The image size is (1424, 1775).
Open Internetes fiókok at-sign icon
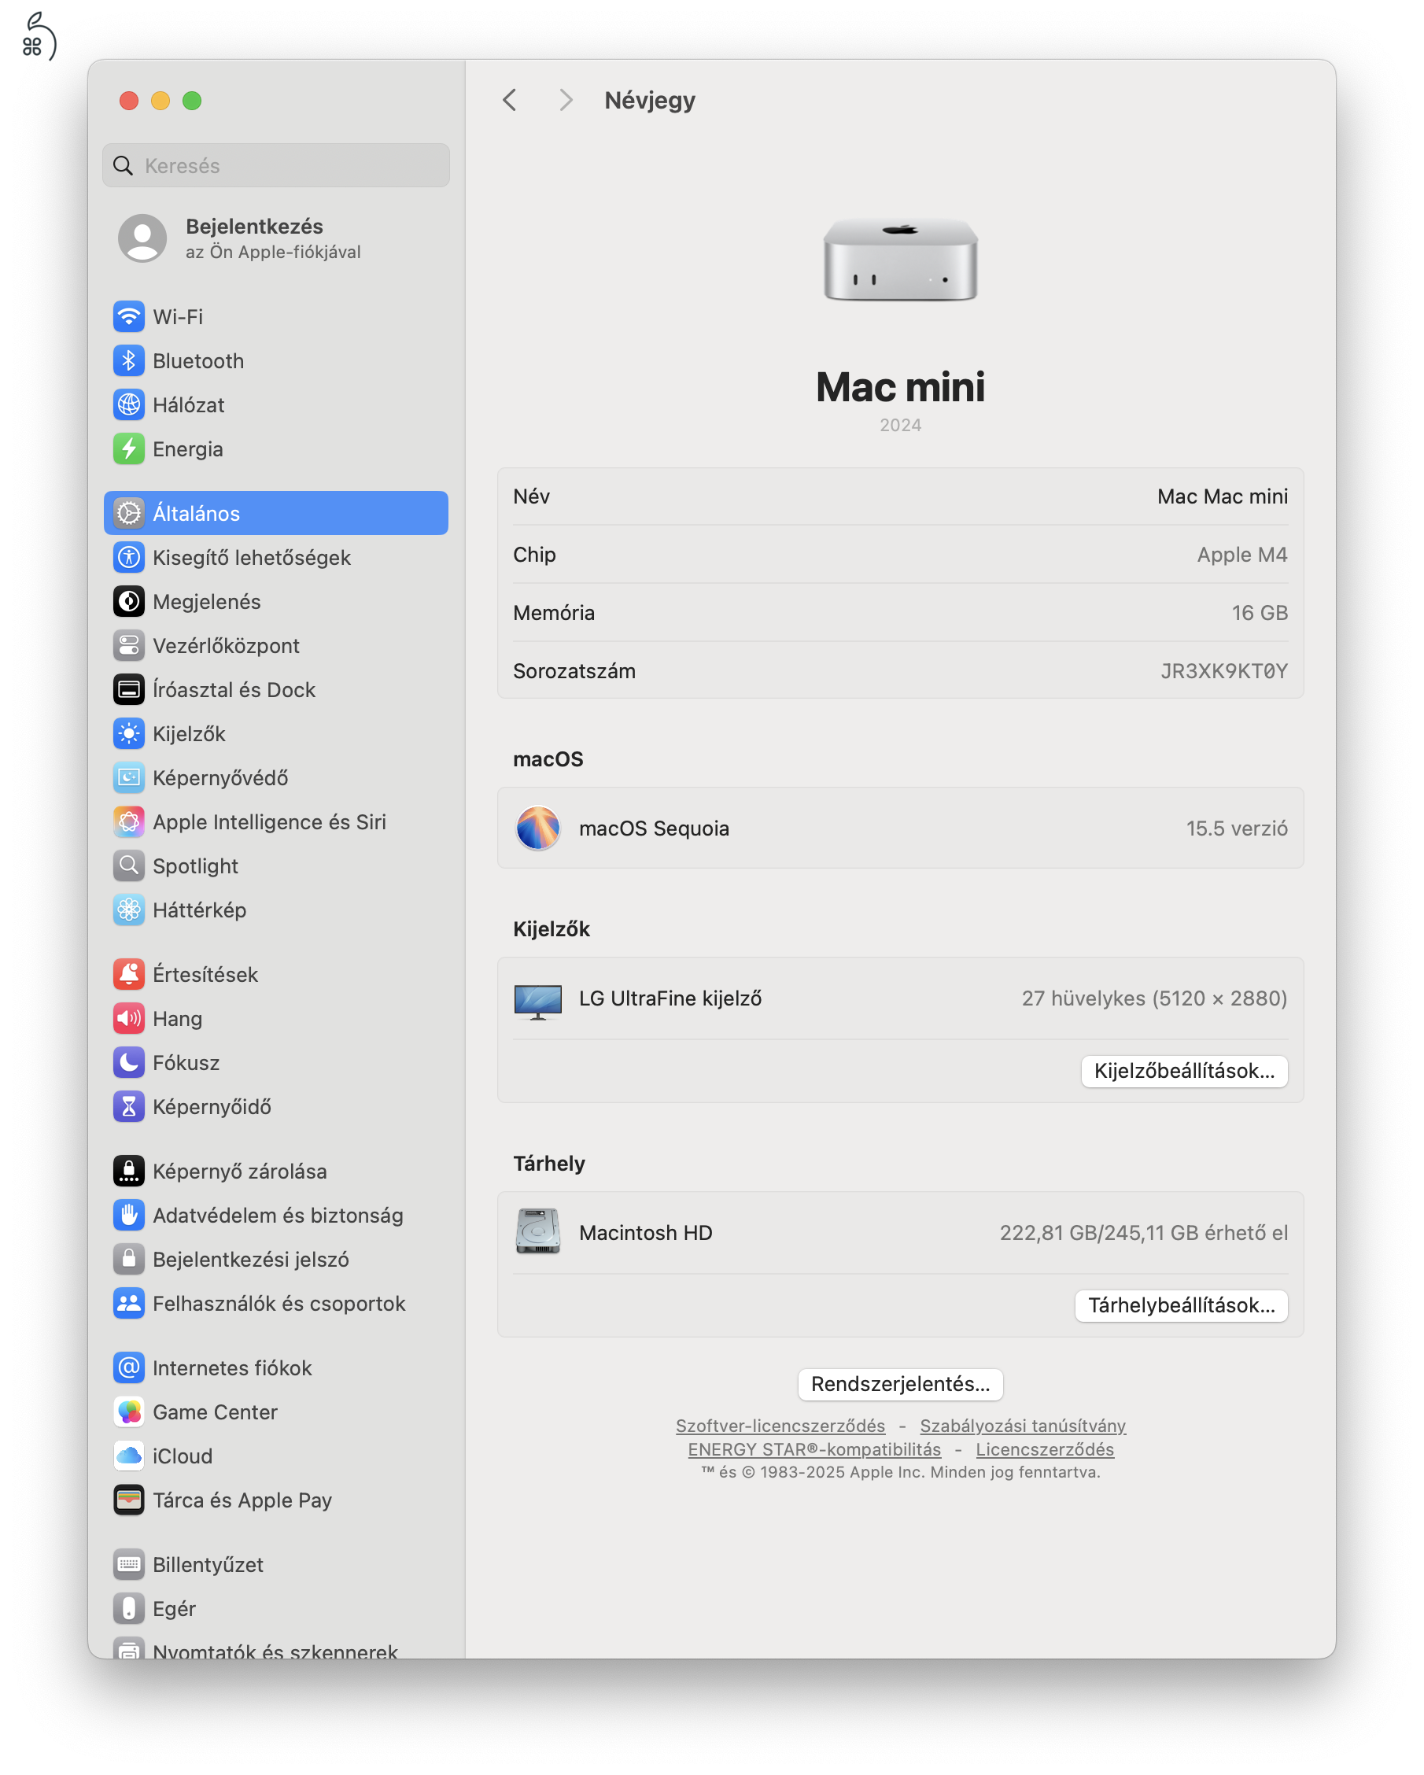(128, 1368)
